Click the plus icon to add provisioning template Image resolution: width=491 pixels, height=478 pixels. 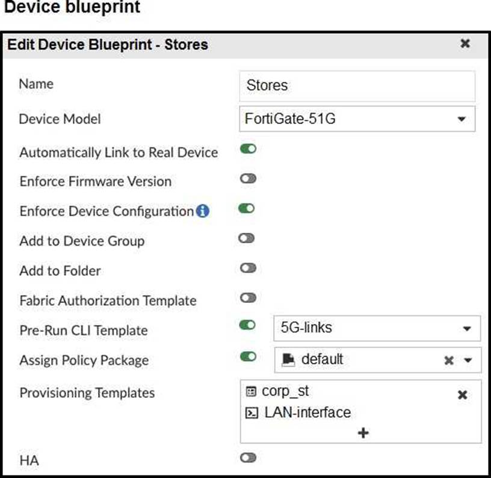pos(363,432)
